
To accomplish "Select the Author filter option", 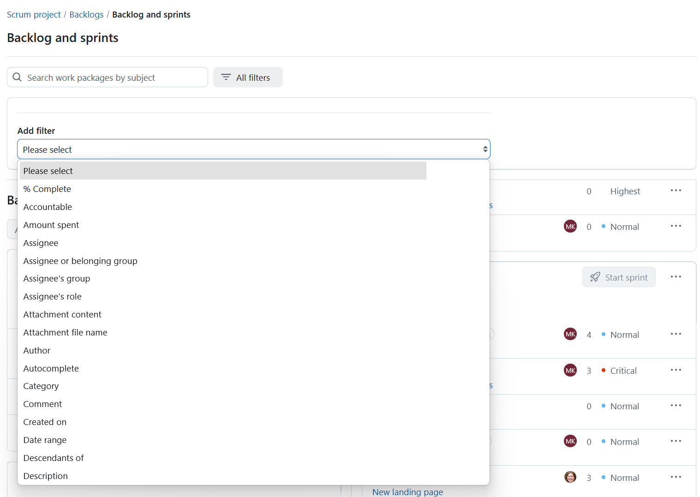I will (223, 350).
